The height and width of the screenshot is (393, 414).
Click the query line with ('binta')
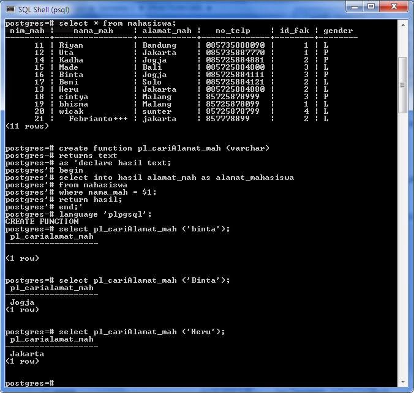118,229
